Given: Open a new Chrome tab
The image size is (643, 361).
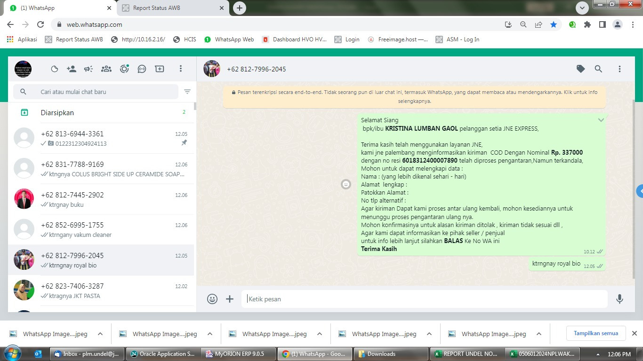Looking at the screenshot, I should pyautogui.click(x=240, y=8).
